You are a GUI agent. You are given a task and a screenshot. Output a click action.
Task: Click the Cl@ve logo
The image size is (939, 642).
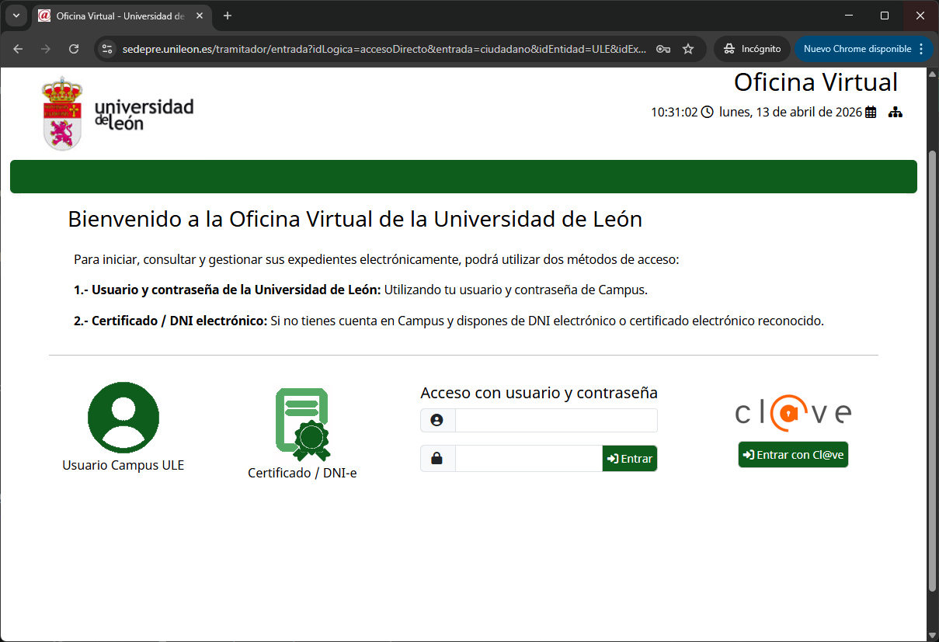793,414
